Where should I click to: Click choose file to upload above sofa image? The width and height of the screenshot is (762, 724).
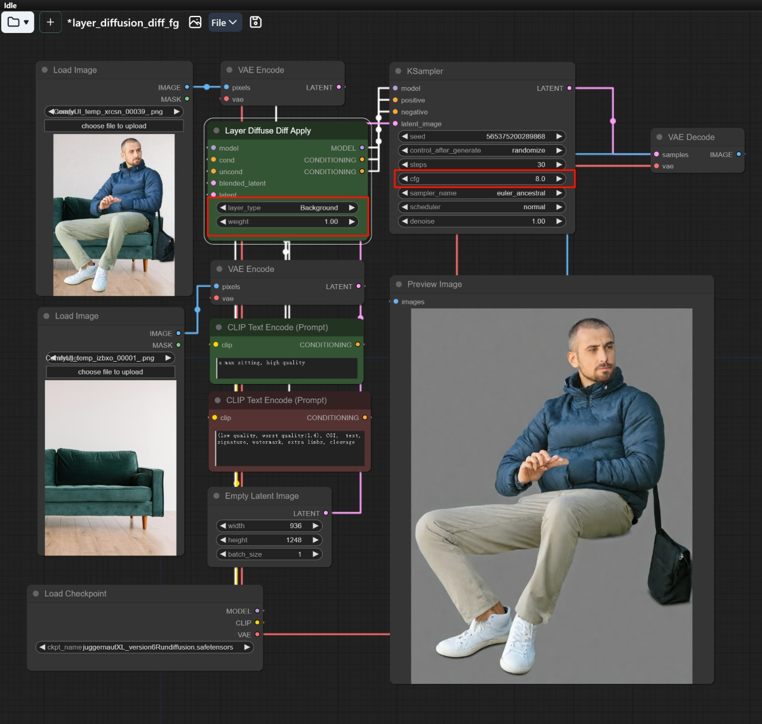110,372
